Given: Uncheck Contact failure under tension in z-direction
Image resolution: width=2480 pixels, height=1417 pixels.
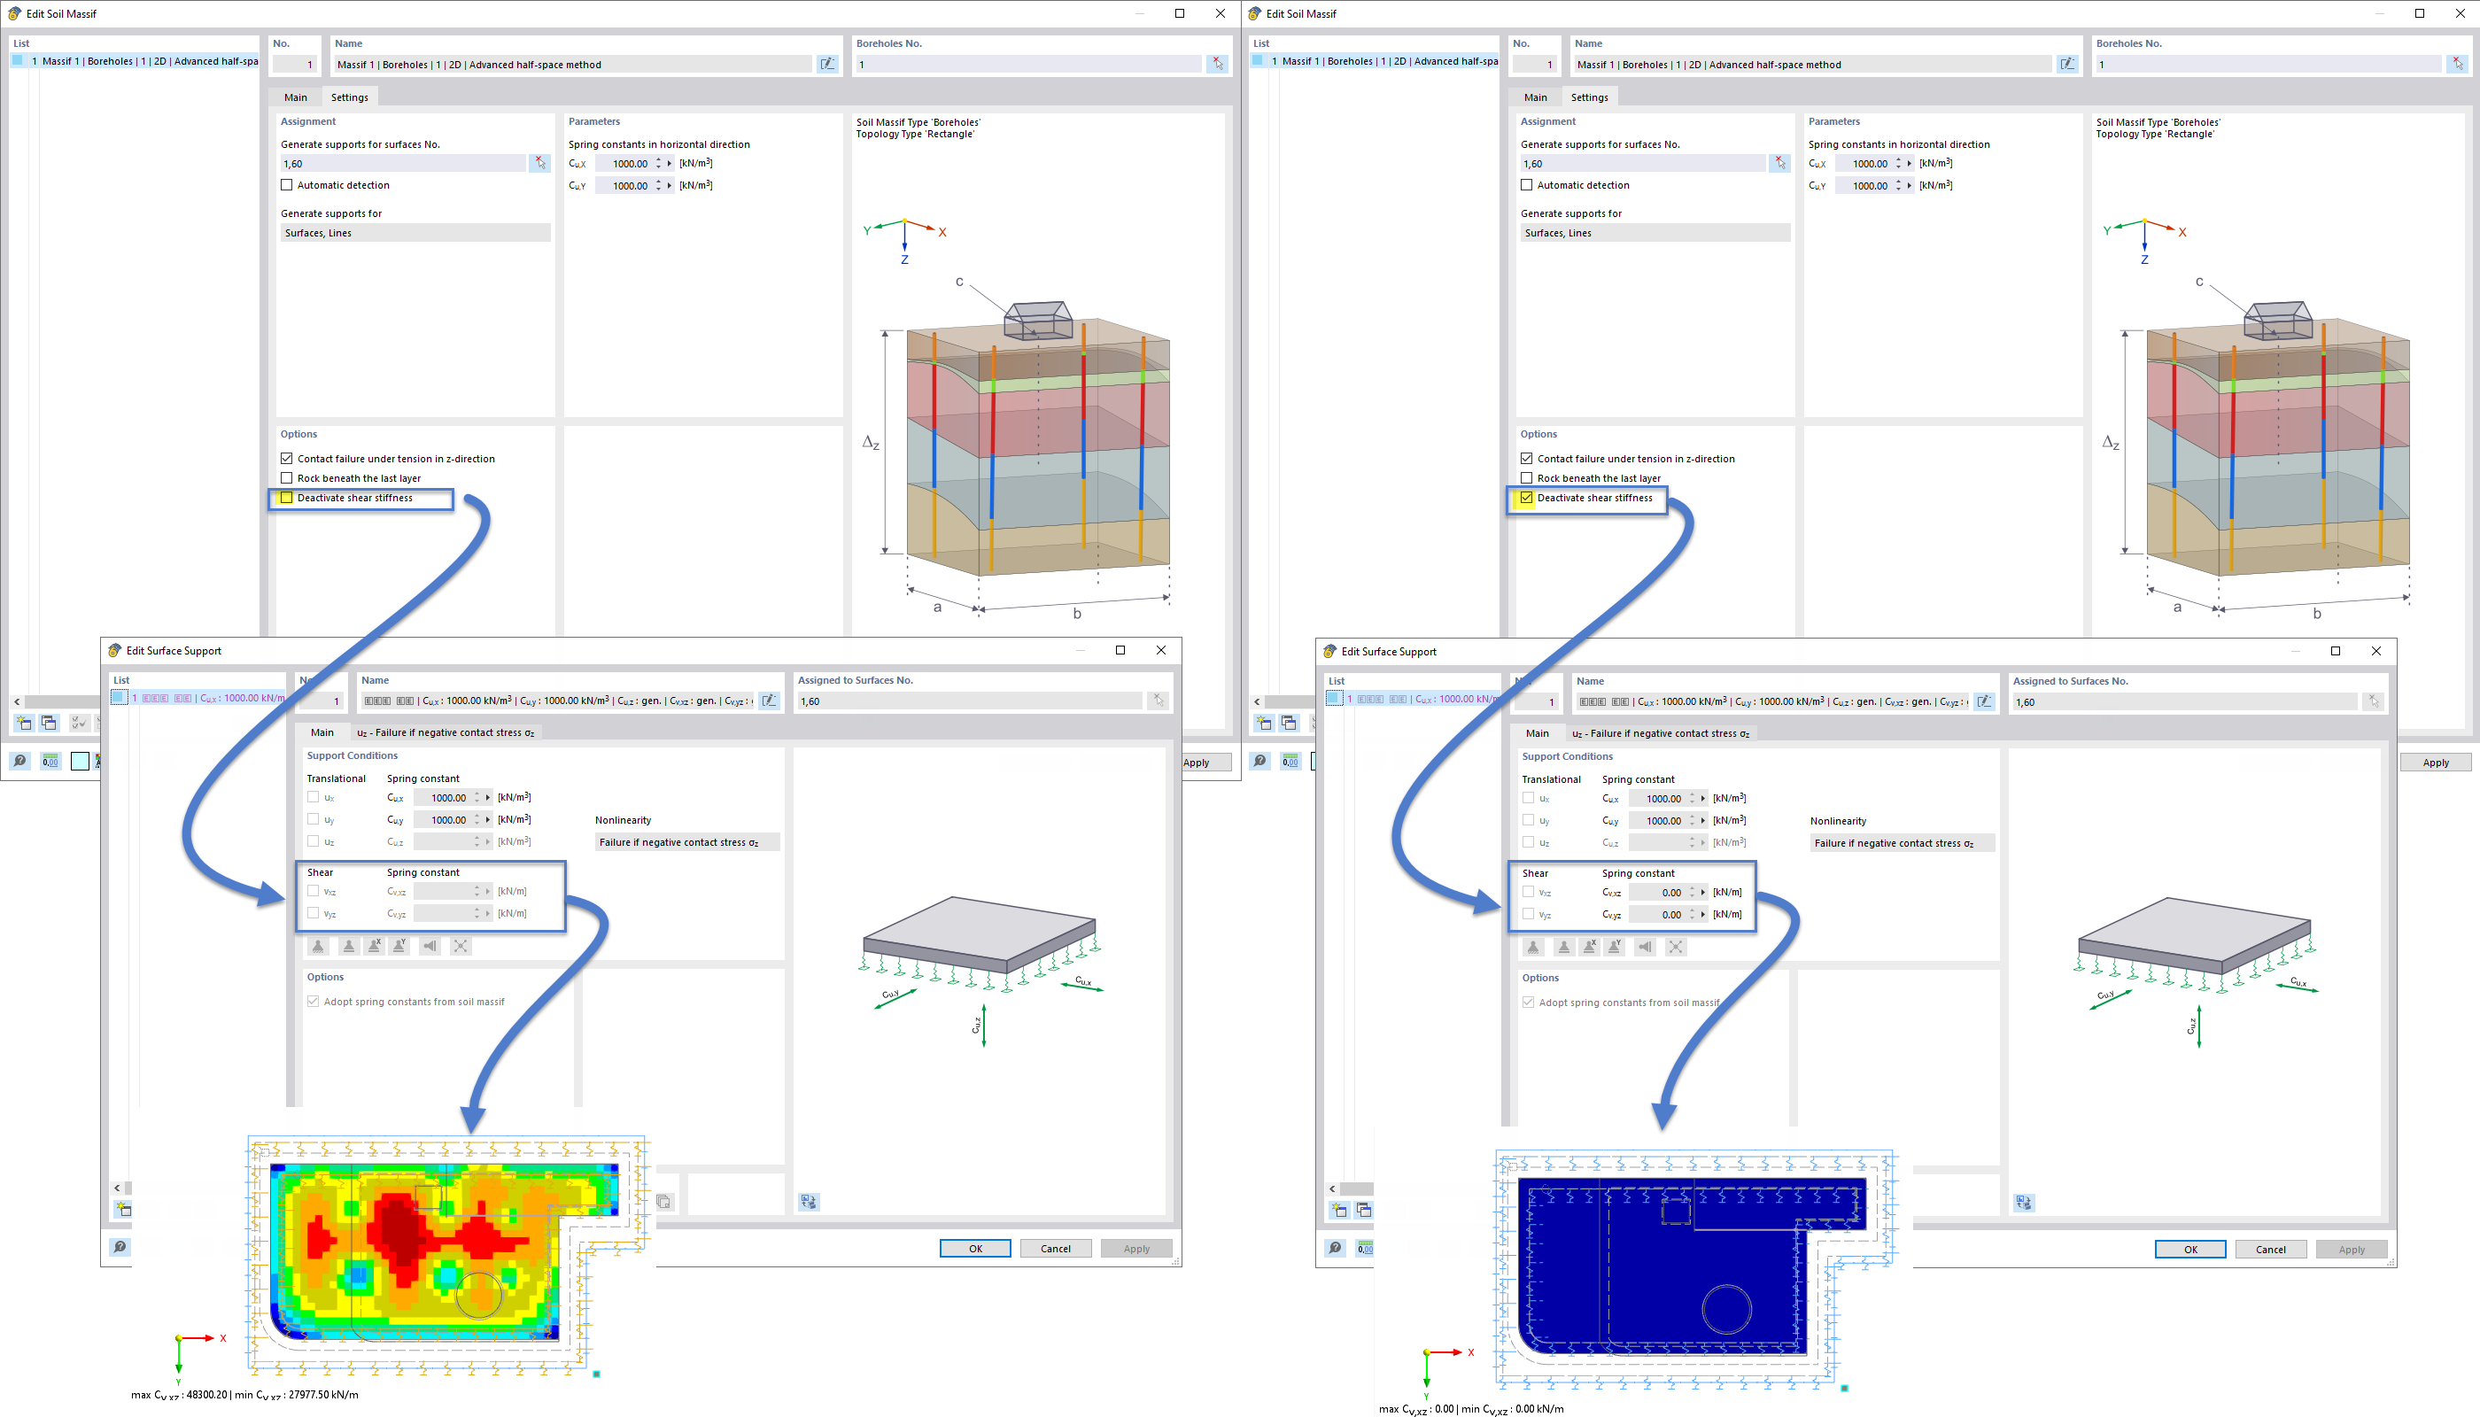Looking at the screenshot, I should click(286, 457).
